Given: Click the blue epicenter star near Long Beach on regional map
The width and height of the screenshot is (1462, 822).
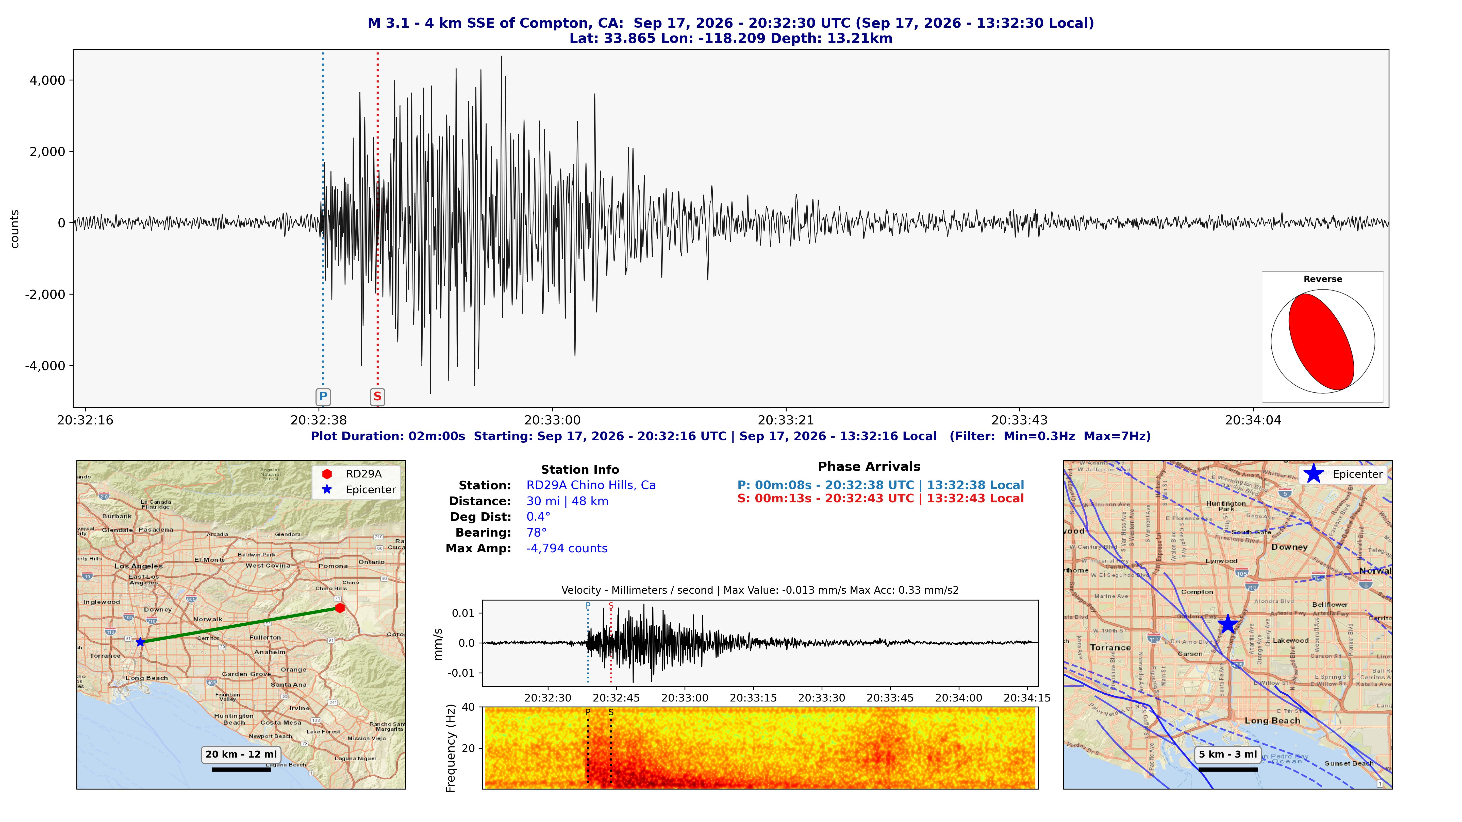Looking at the screenshot, I should point(140,642).
